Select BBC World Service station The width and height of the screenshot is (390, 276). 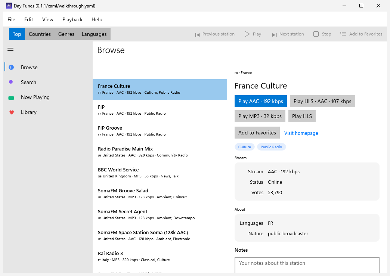click(x=160, y=173)
